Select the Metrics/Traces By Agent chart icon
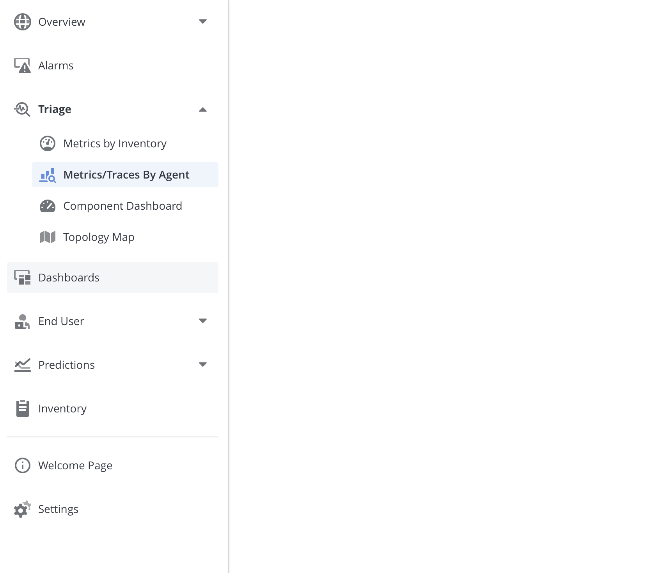The image size is (653, 573). coord(48,175)
